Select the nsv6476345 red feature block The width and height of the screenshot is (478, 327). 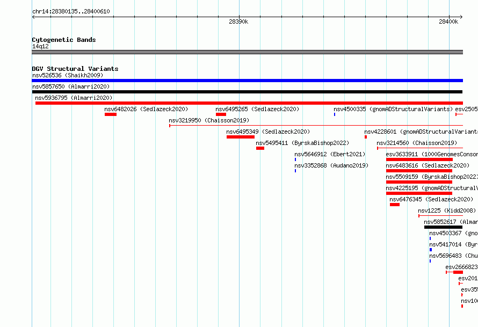click(395, 205)
